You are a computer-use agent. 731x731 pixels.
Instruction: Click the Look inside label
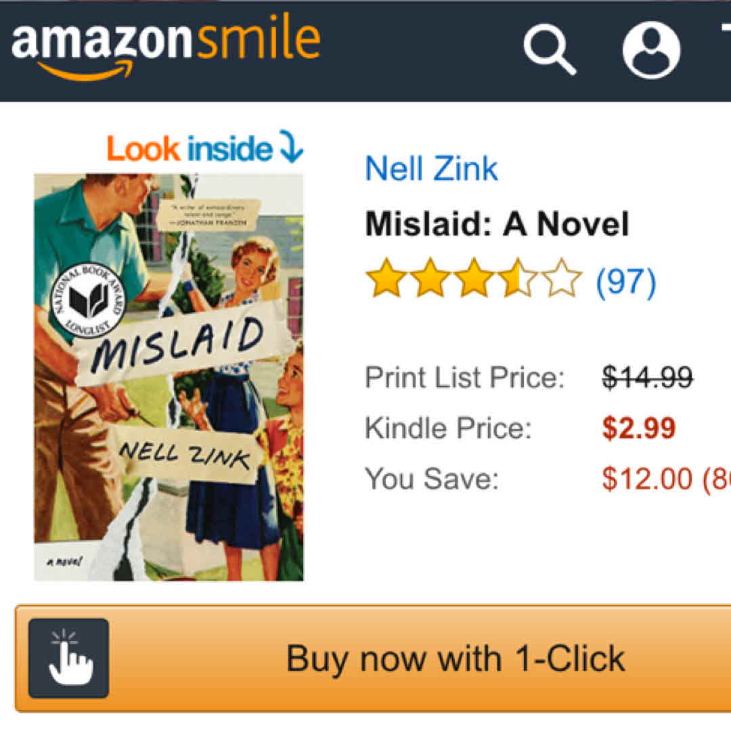pyautogui.click(x=190, y=150)
